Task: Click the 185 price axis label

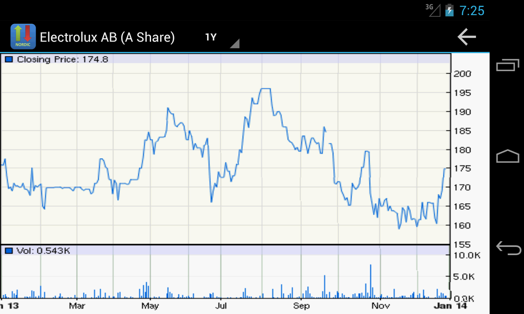Action: pos(462,131)
